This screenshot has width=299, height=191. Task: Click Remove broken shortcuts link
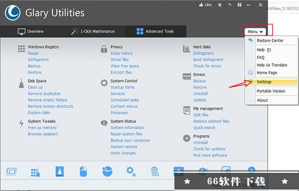pos(50,106)
